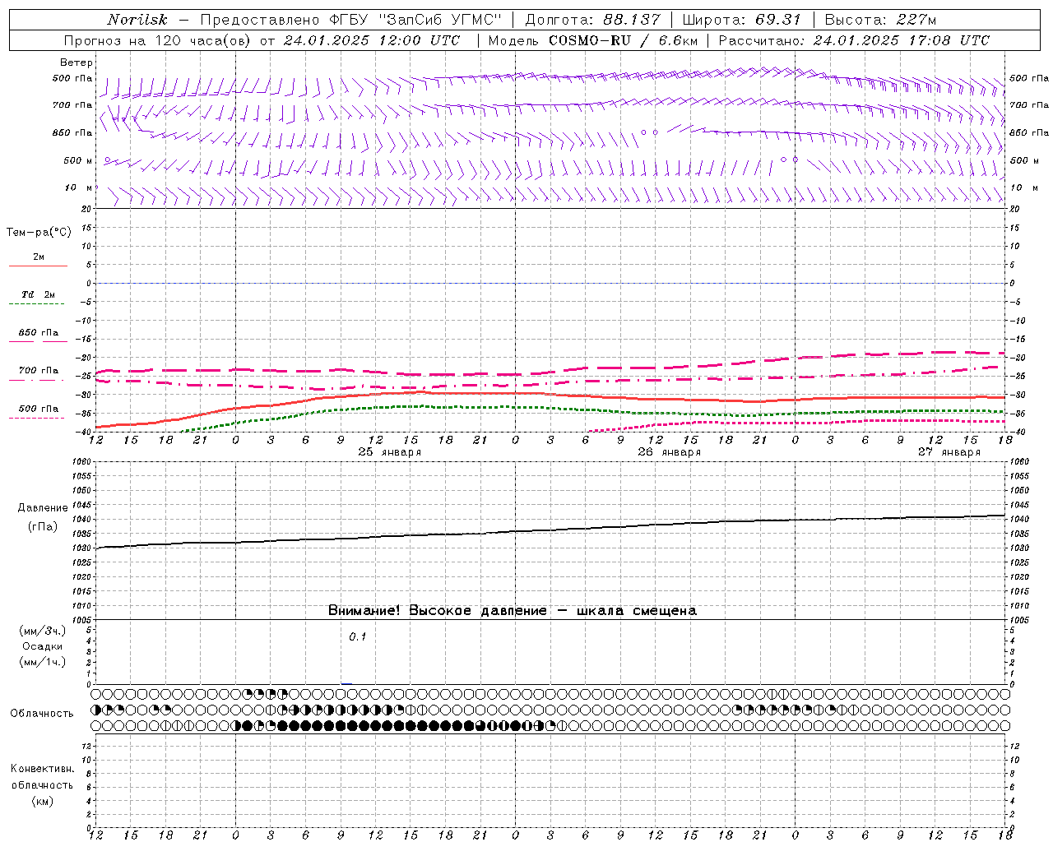Image resolution: width=1053 pixels, height=842 pixels.
Task: Click the latitude value "Широта: 69.31"
Action: point(742,20)
